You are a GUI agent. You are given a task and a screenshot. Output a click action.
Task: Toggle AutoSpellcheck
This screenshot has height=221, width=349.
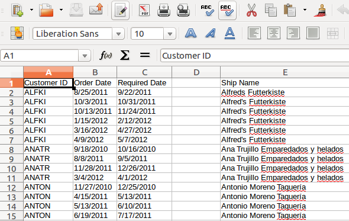point(227,10)
